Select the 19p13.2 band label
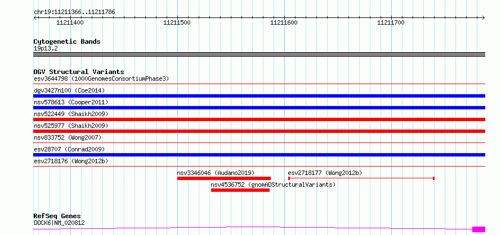This screenshot has width=501, height=235. [46, 48]
